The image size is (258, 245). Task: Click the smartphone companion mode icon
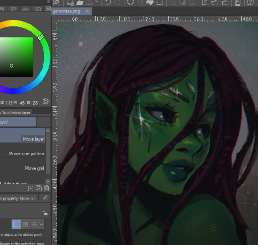click(237, 2)
